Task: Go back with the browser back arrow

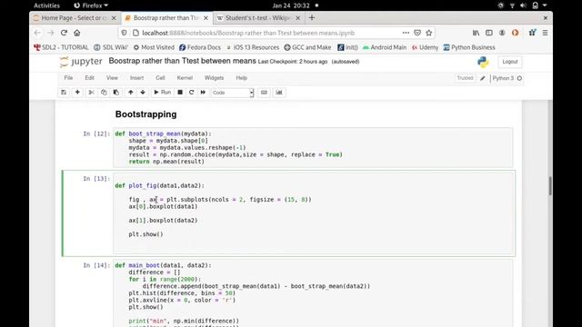Action: coord(37,33)
